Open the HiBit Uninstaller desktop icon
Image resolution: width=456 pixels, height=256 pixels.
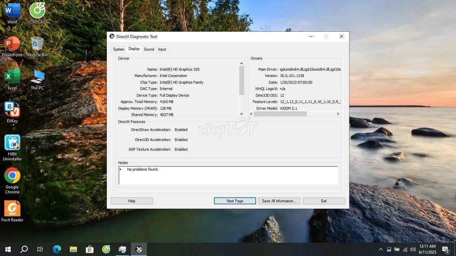(12, 148)
